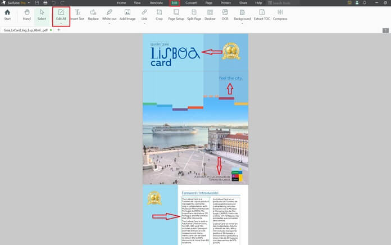This screenshot has height=245, width=391.
Task: Start OCR recognition
Action: (225, 15)
